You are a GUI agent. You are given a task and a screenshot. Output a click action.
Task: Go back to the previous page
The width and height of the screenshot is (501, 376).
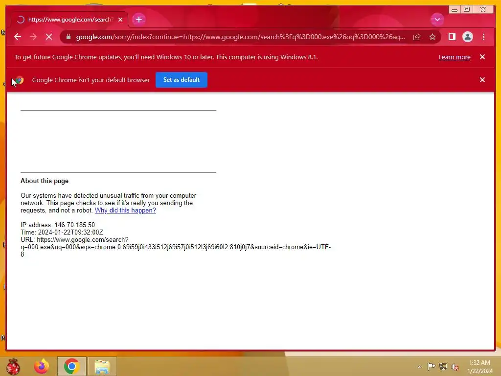click(x=18, y=37)
